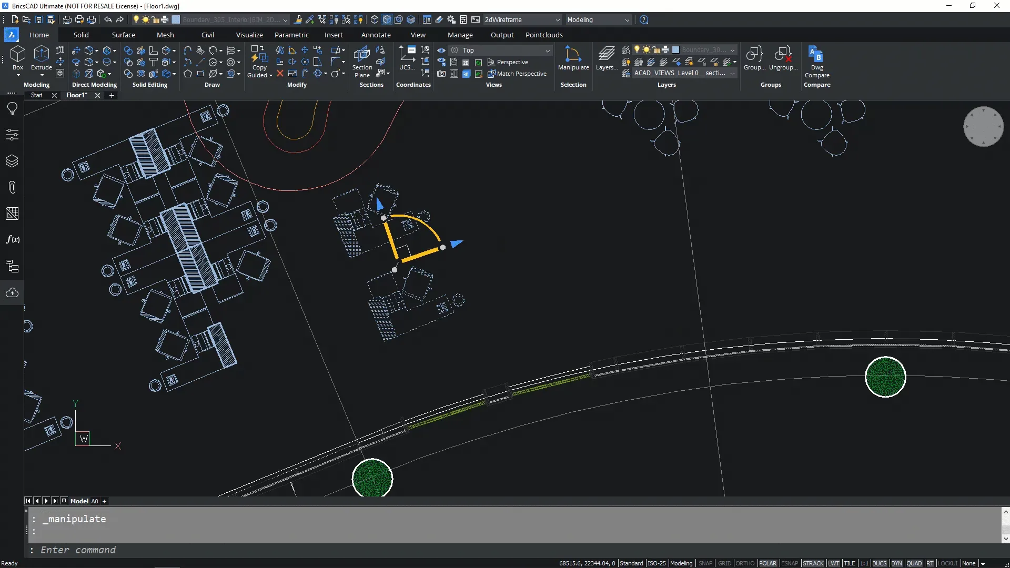The height and width of the screenshot is (568, 1010).
Task: Switch to the Annotate ribbon tab
Action: pos(376,35)
